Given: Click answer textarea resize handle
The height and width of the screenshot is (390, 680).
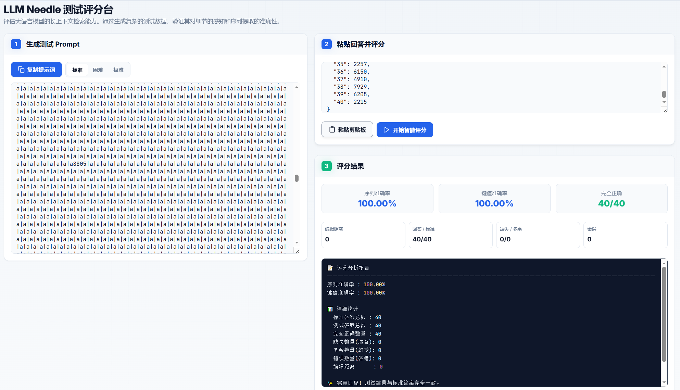Looking at the screenshot, I should [x=665, y=111].
